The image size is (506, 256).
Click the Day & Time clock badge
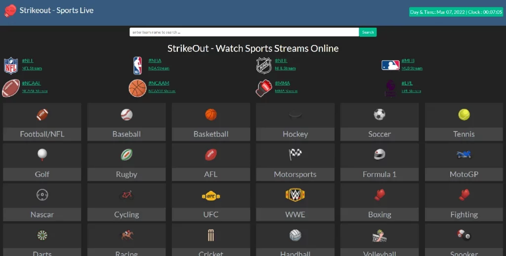coord(456,12)
